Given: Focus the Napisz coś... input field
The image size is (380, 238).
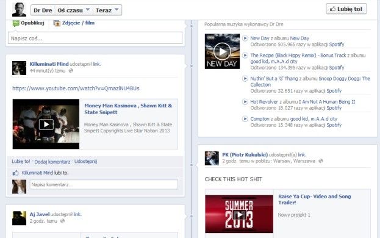Looking at the screenshot, I should click(95, 38).
